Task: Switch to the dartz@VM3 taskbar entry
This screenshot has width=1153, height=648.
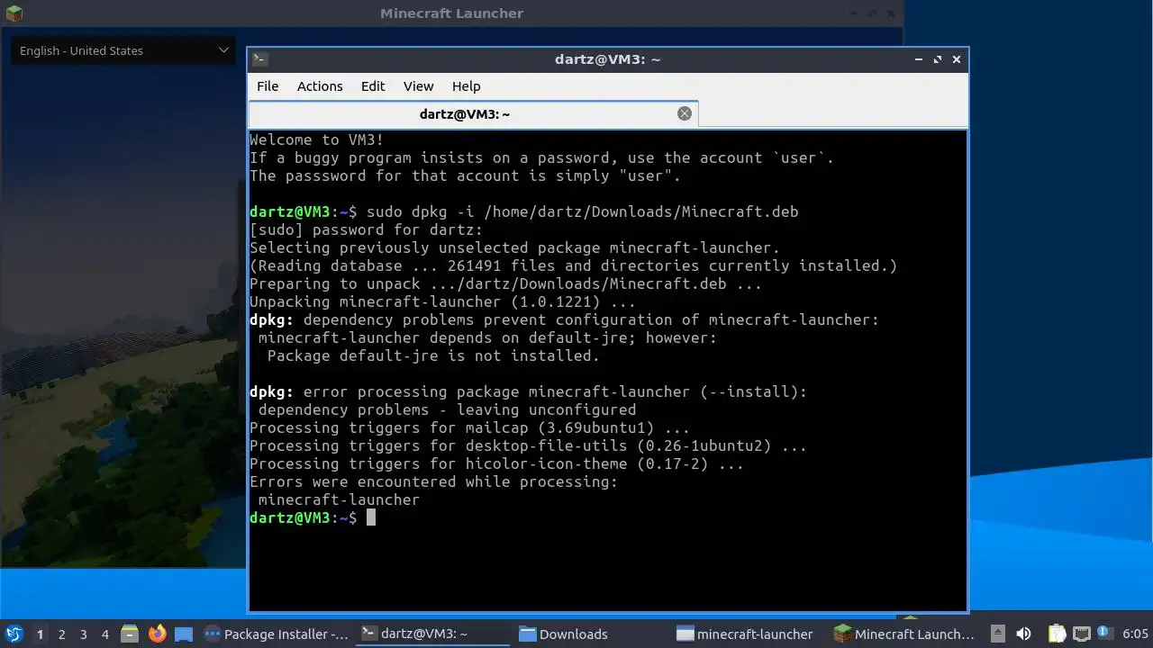Action: (x=434, y=634)
